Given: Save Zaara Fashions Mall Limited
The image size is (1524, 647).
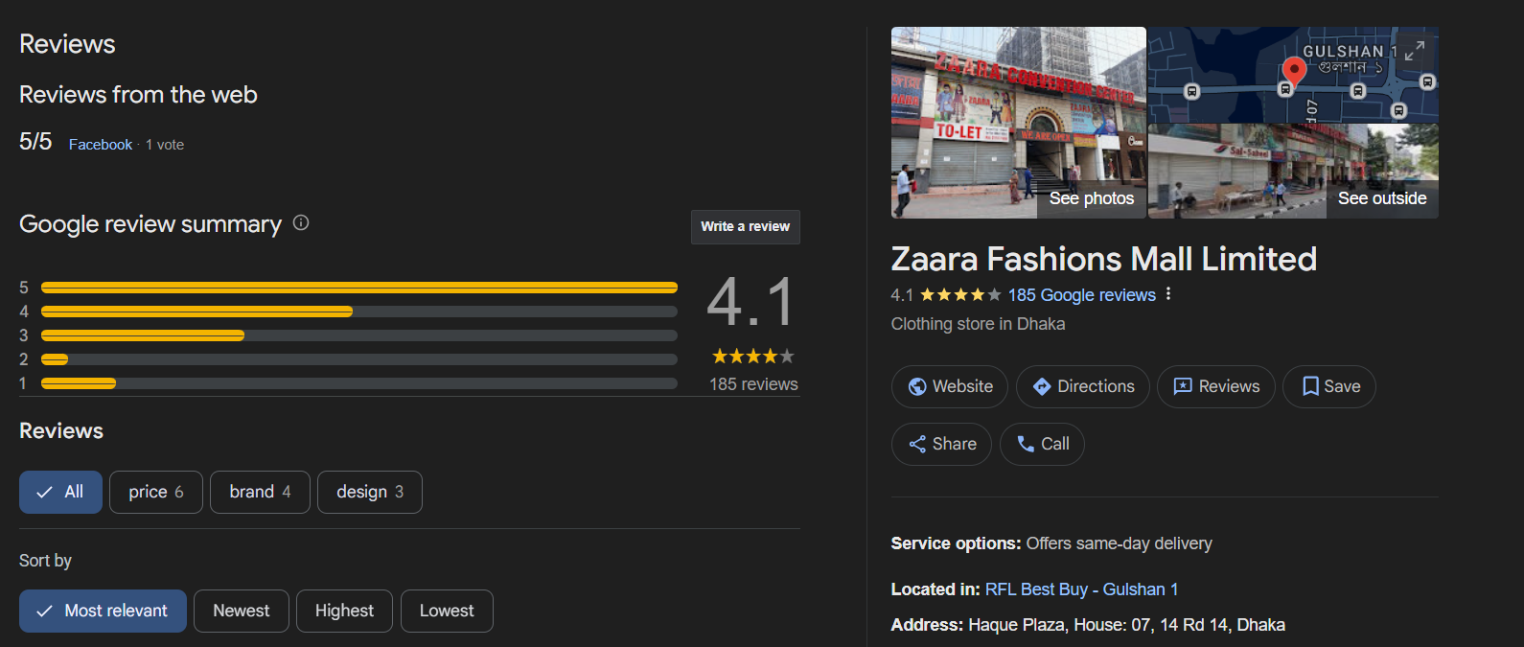Looking at the screenshot, I should [x=1329, y=386].
